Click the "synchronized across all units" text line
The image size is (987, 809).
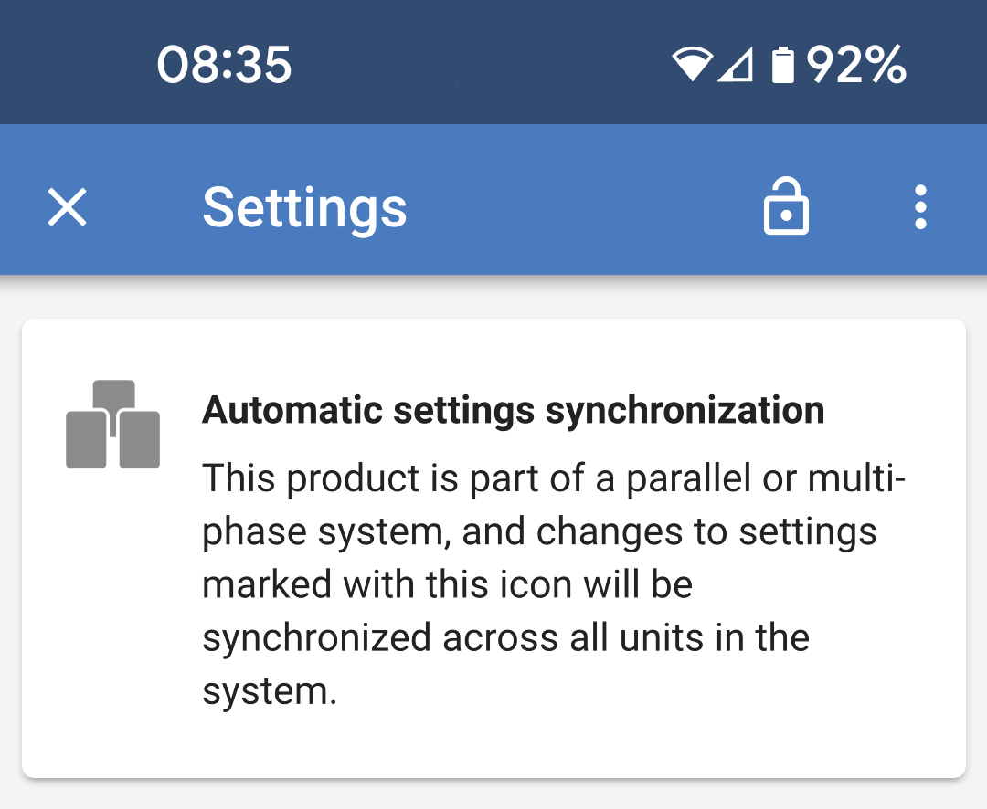coord(505,637)
